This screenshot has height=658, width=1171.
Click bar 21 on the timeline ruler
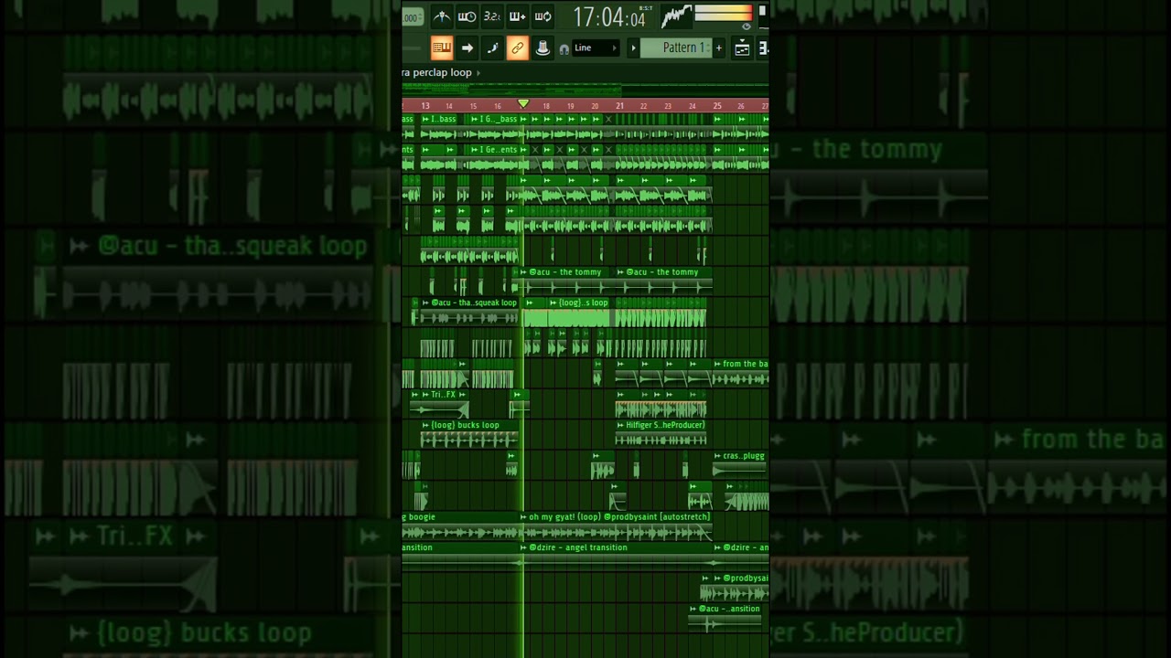[x=619, y=106]
